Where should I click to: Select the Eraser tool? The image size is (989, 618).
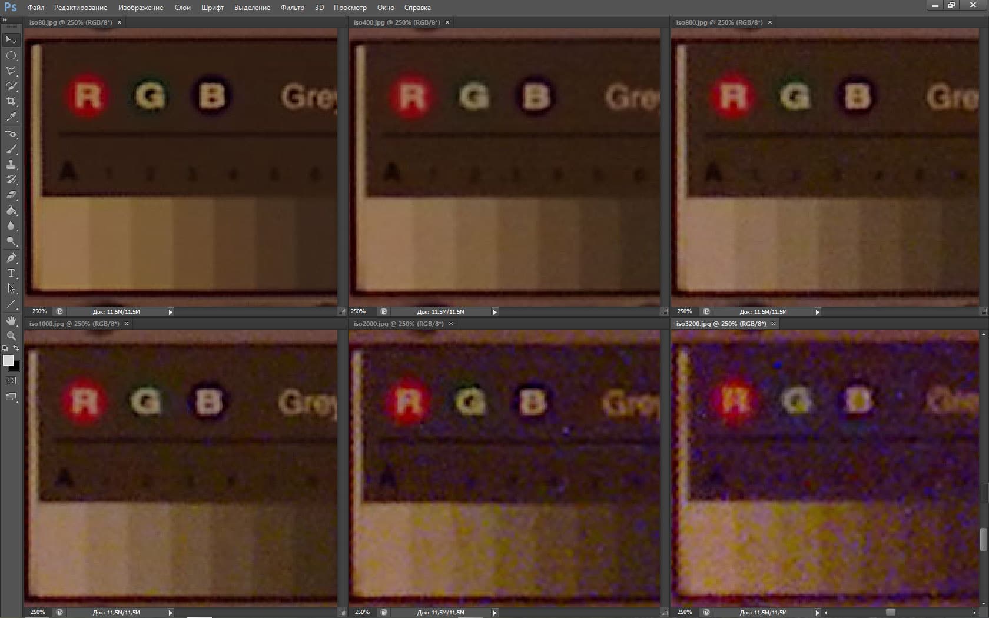coord(11,195)
